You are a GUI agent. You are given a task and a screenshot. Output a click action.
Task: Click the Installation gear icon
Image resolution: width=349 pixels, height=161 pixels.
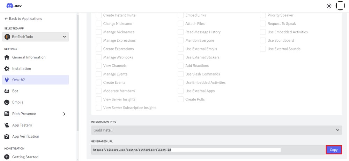tap(7, 69)
